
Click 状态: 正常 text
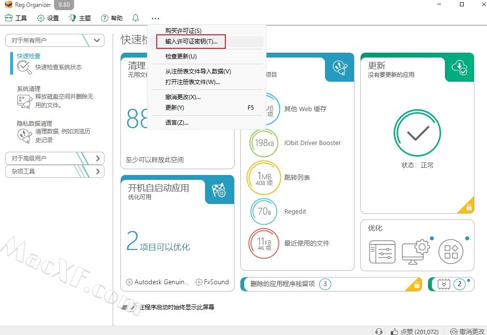[417, 165]
